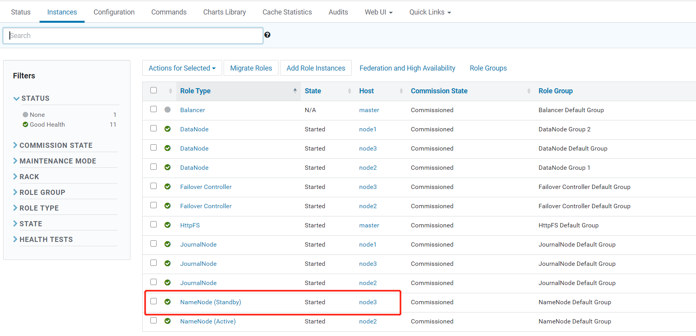696x336 pixels.
Task: Open the Quick Links dropdown menu
Action: 430,12
